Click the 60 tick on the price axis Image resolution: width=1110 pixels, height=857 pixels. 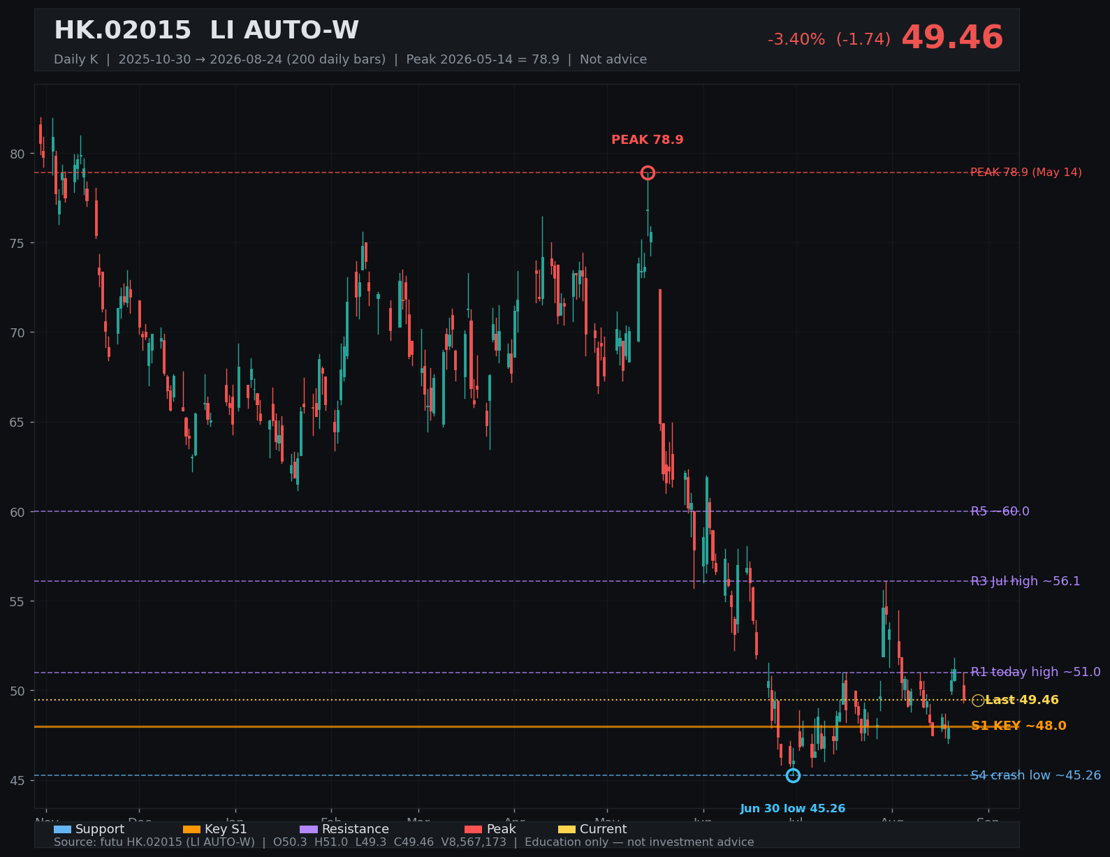pos(17,512)
